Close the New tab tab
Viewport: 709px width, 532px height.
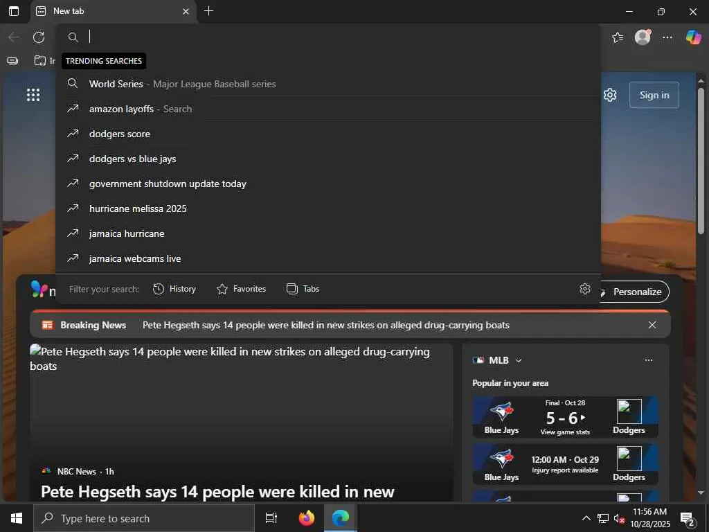(186, 11)
